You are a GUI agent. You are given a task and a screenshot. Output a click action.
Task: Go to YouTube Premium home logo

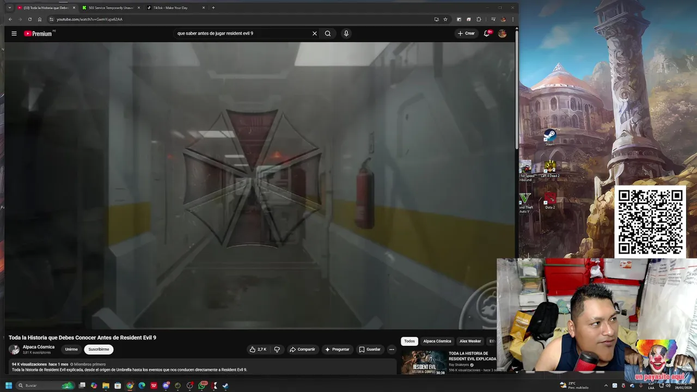point(38,33)
